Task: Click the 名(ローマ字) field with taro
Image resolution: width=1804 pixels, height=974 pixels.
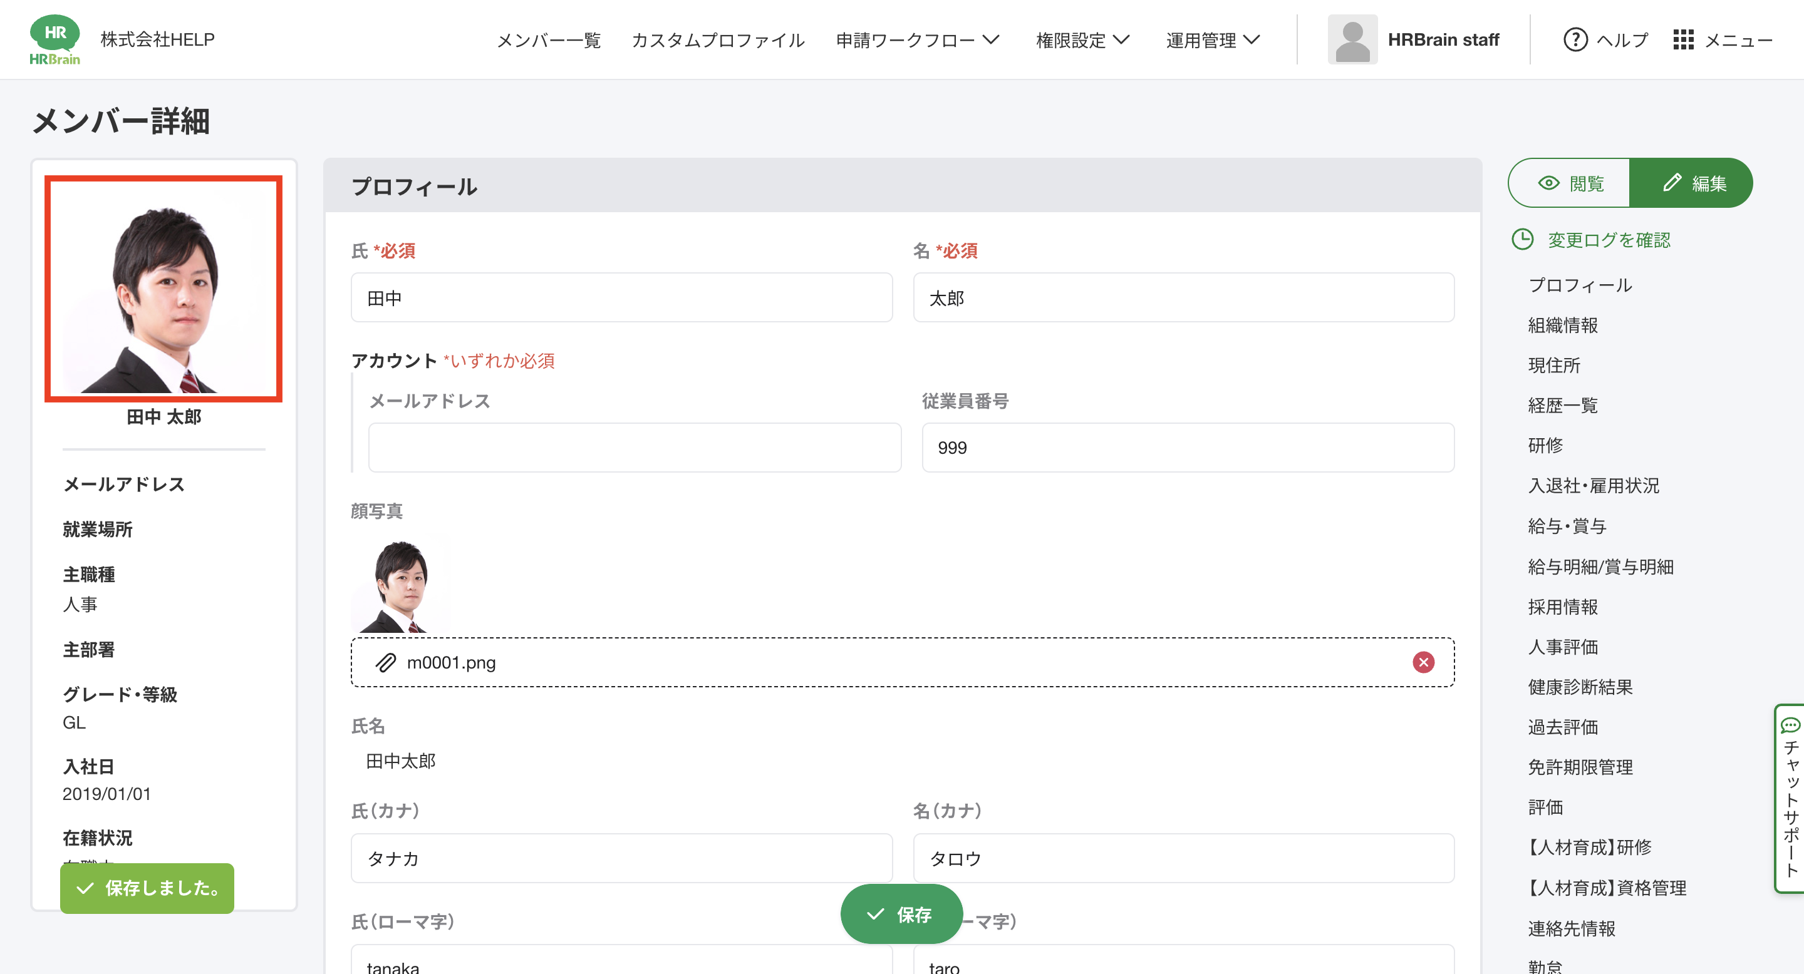Action: (1183, 960)
